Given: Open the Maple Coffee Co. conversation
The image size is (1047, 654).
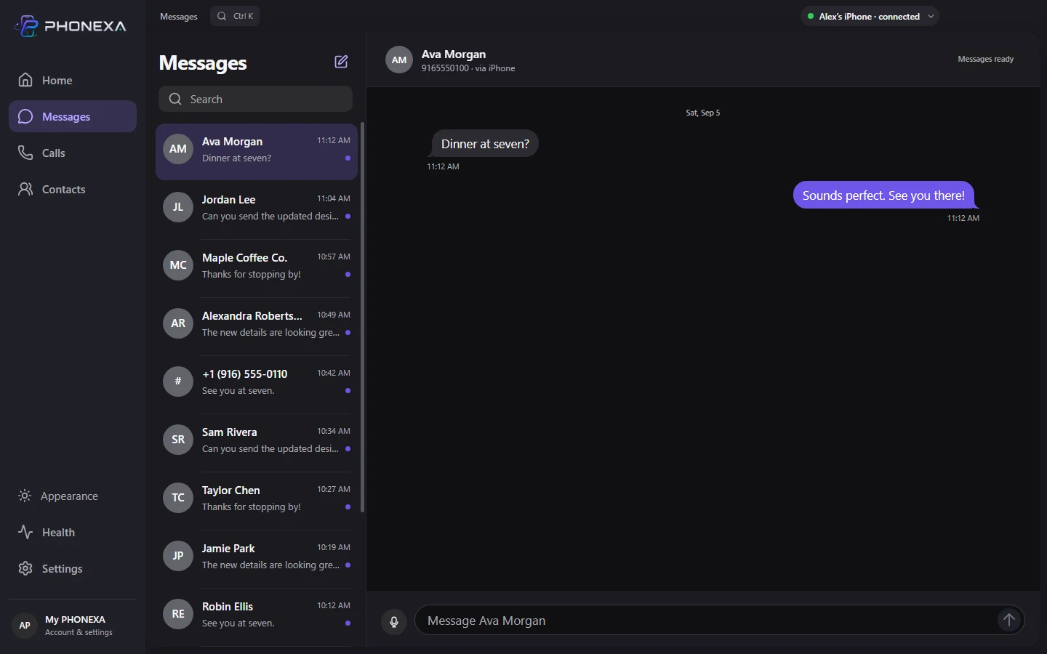Looking at the screenshot, I should click(257, 267).
